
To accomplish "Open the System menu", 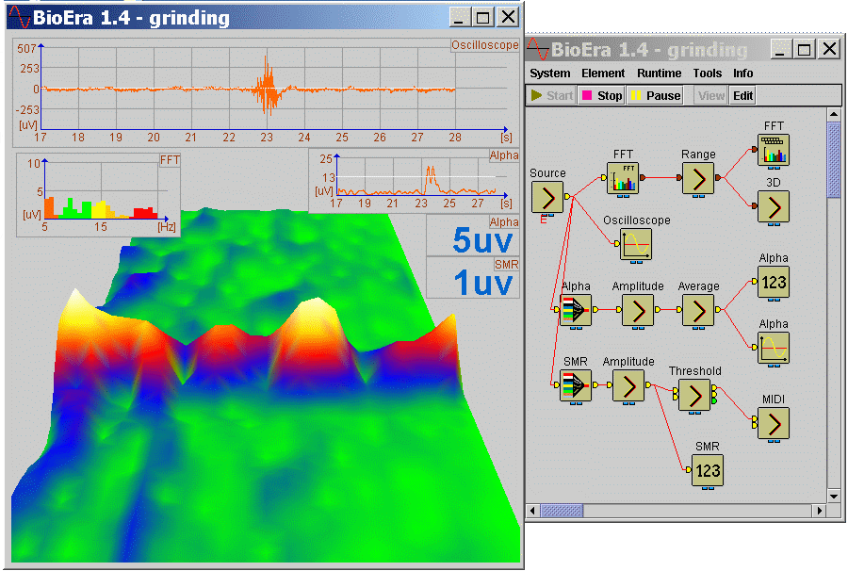I will tap(549, 73).
